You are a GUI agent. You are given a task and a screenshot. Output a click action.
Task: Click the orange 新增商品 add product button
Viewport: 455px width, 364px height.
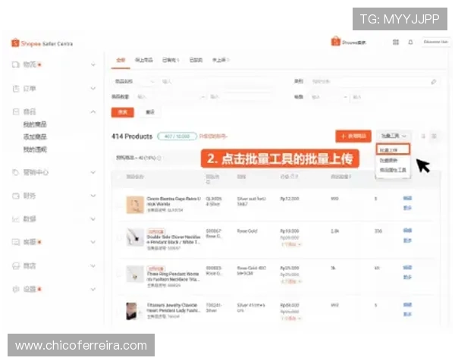[x=353, y=136]
